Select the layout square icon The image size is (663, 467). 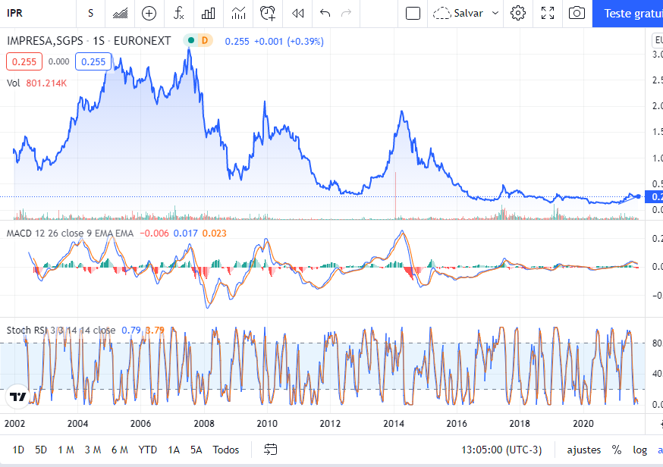413,13
